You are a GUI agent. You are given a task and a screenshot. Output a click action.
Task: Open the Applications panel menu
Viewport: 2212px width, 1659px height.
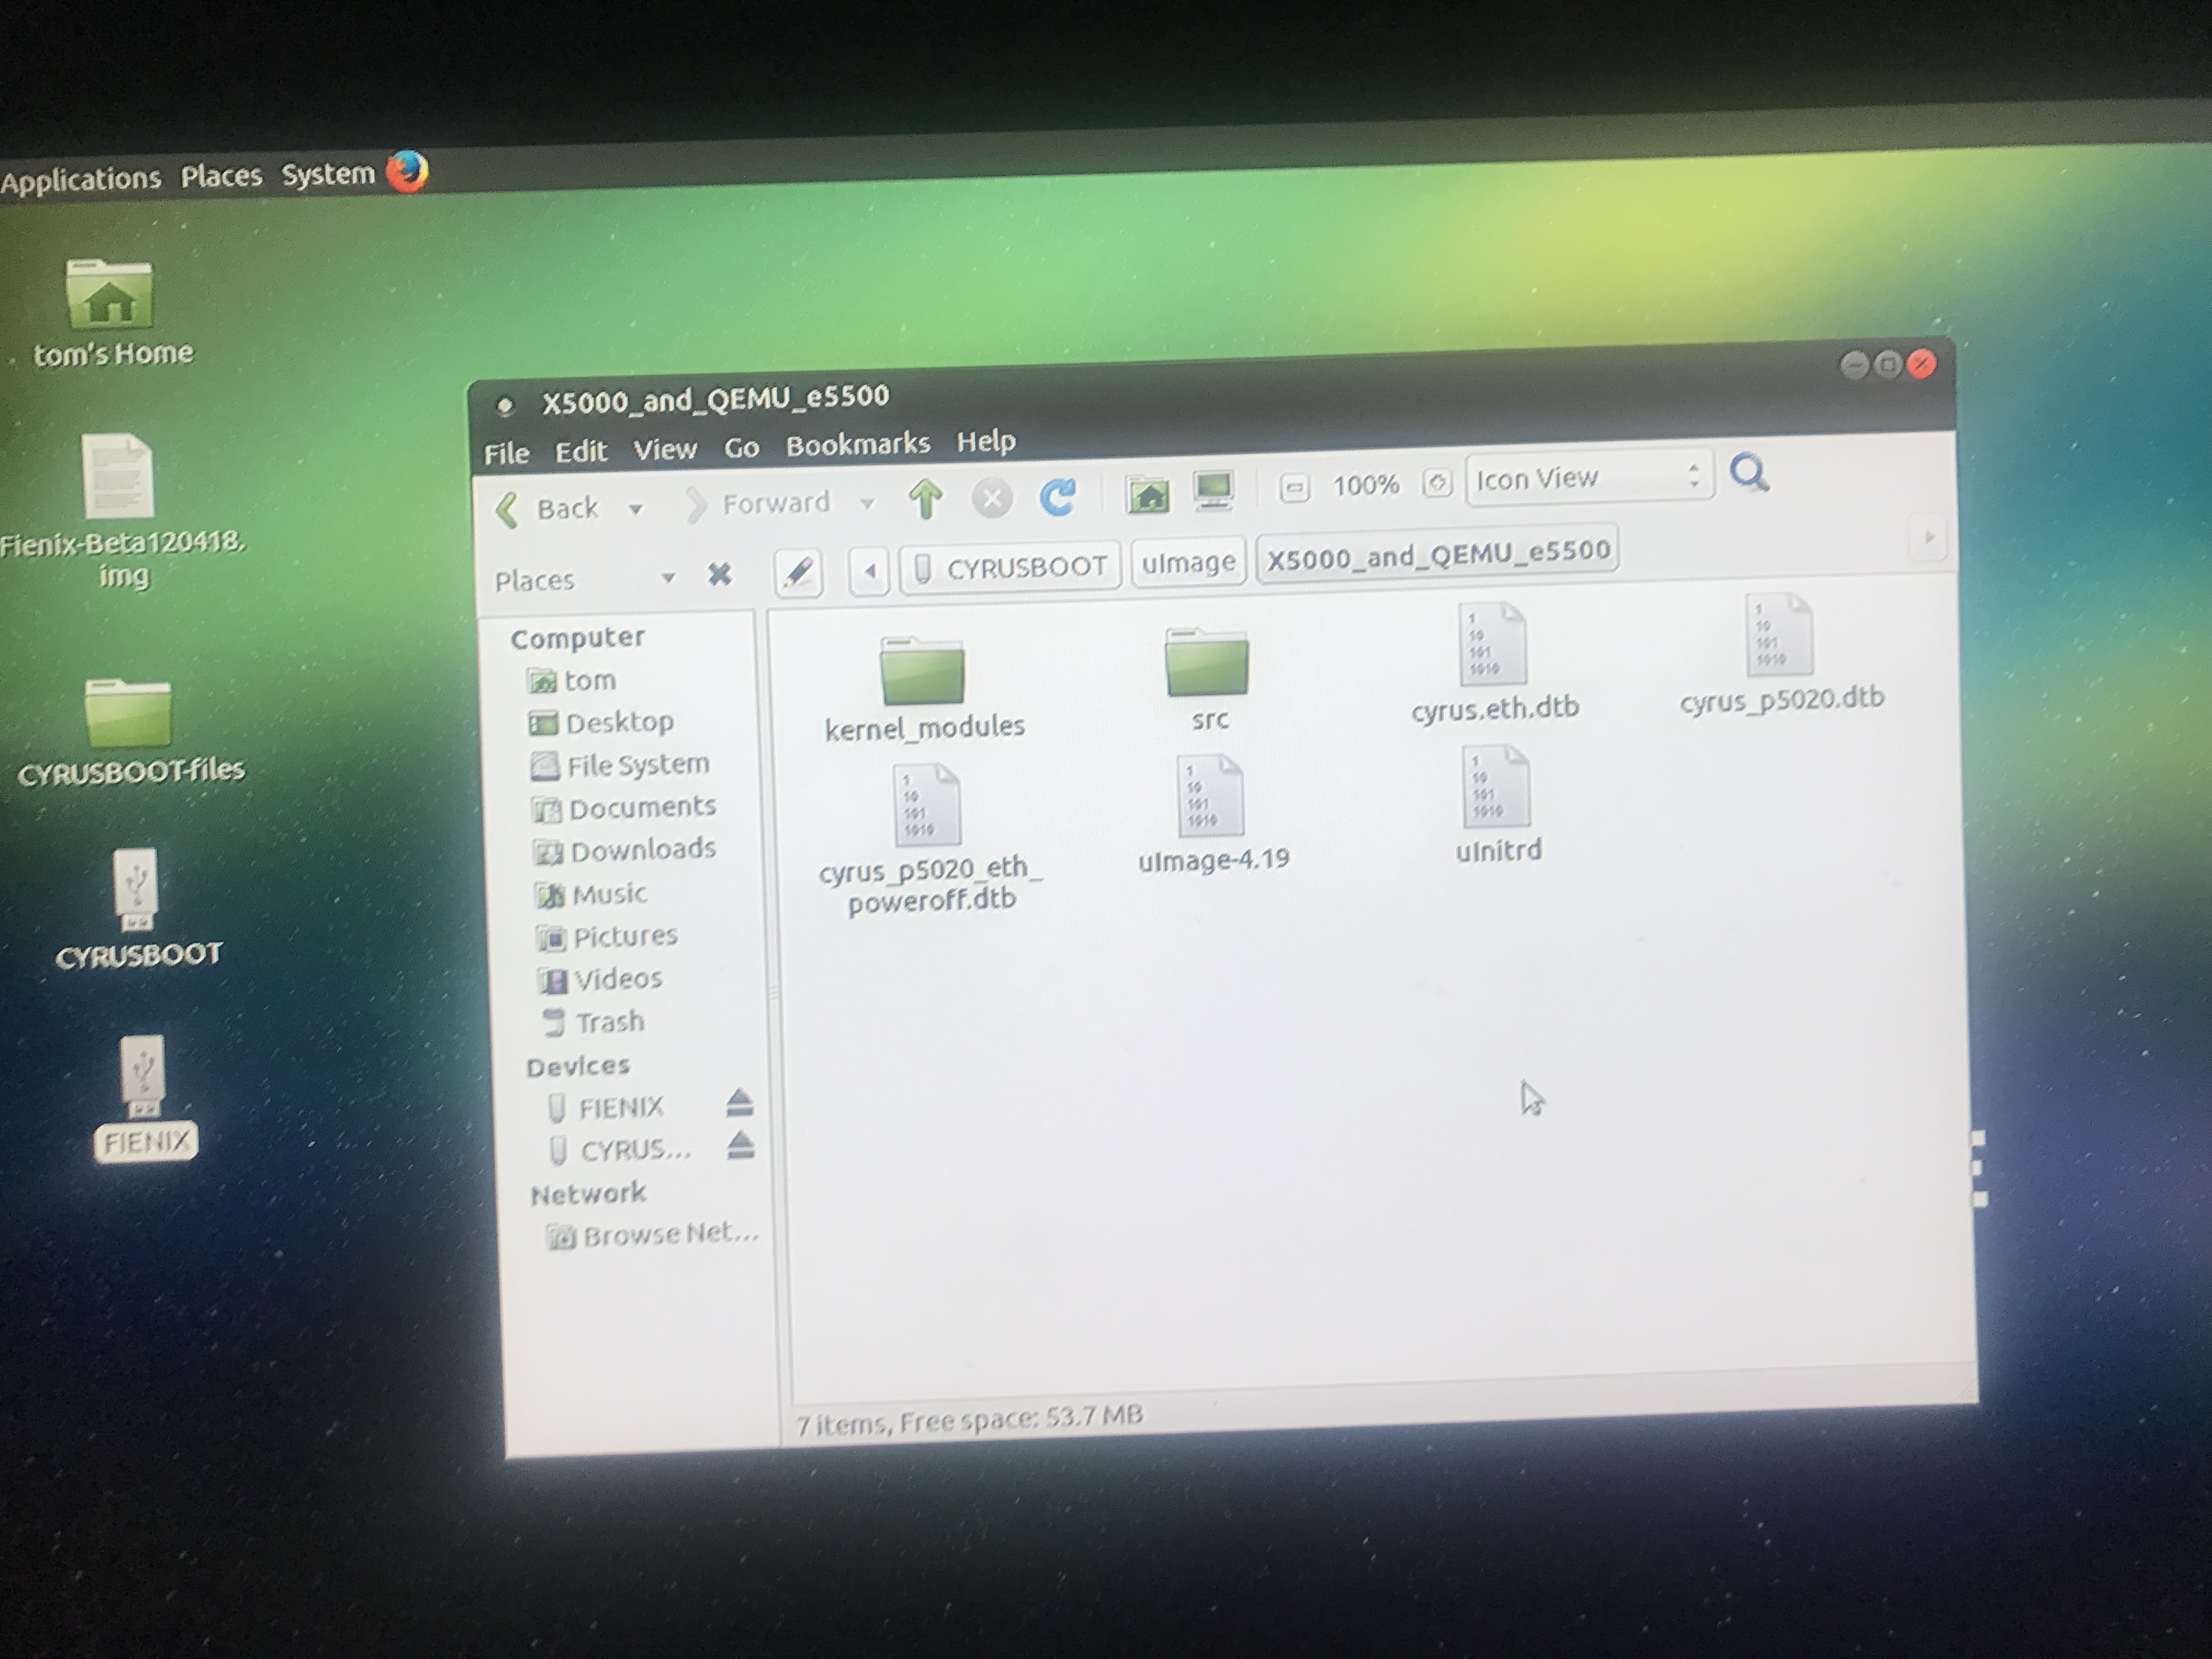[x=80, y=180]
